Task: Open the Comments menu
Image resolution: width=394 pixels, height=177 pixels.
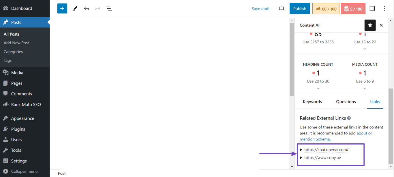Action: tap(25, 94)
